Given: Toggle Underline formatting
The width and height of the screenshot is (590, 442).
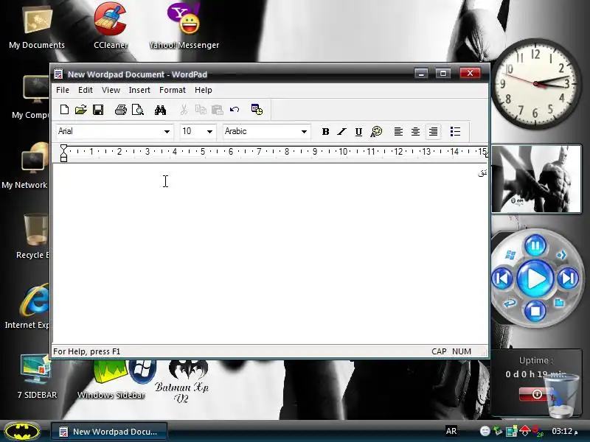Looking at the screenshot, I should coord(358,132).
